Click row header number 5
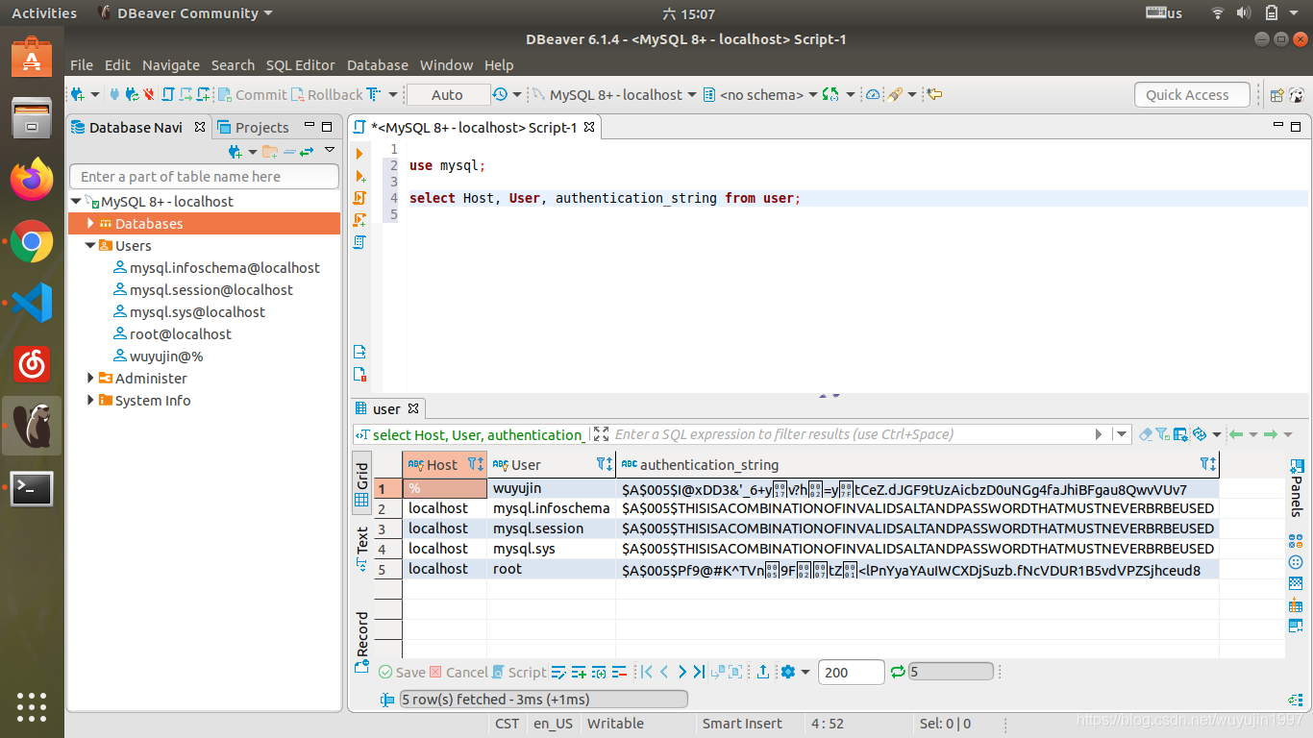This screenshot has height=738, width=1313. pyautogui.click(x=387, y=569)
